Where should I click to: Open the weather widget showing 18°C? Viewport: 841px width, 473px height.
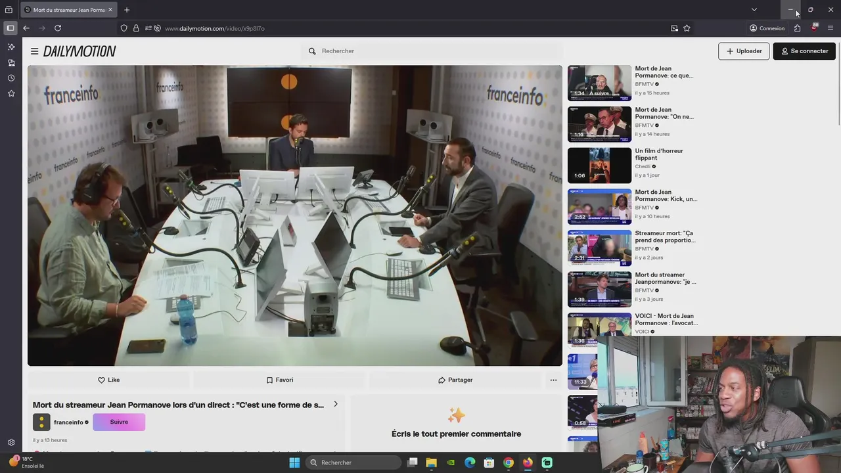coord(26,462)
